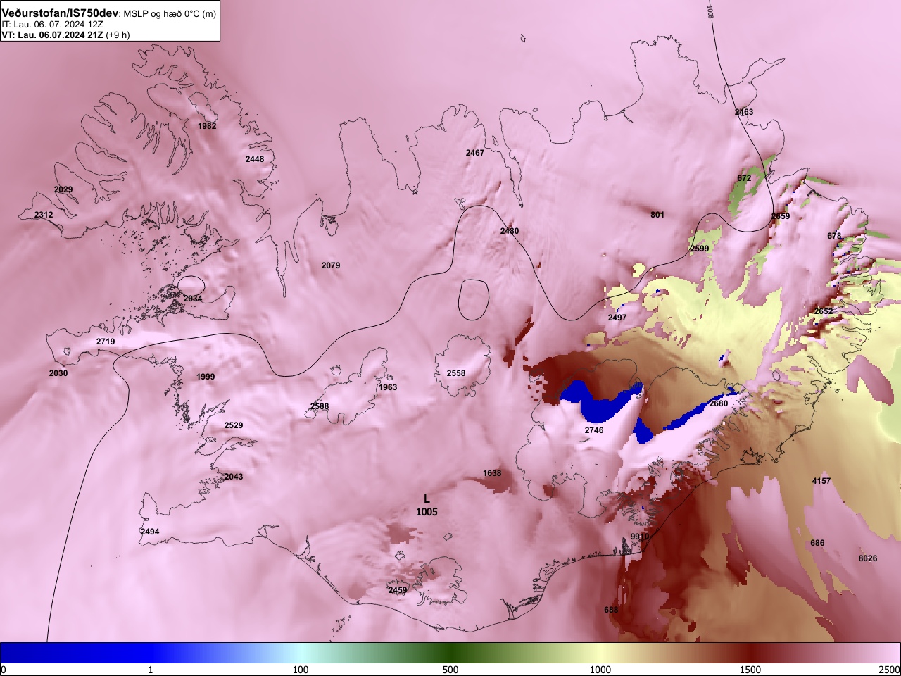Select the map value 2680

coord(719,403)
